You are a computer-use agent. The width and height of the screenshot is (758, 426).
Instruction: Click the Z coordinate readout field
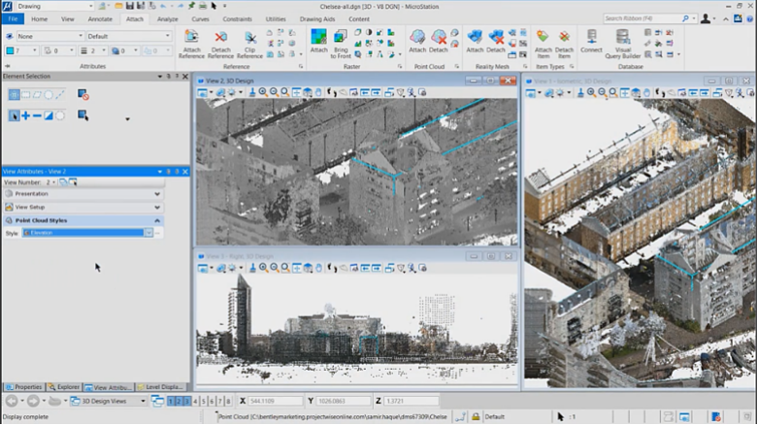411,402
